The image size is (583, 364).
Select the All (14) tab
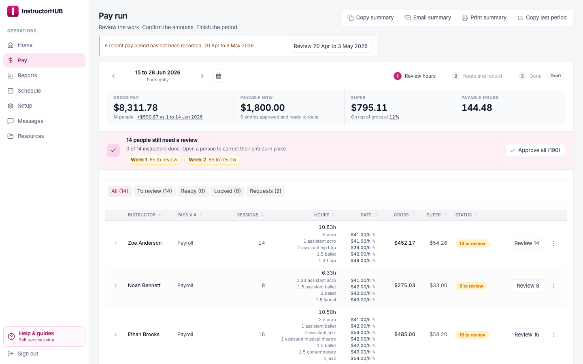(x=120, y=191)
